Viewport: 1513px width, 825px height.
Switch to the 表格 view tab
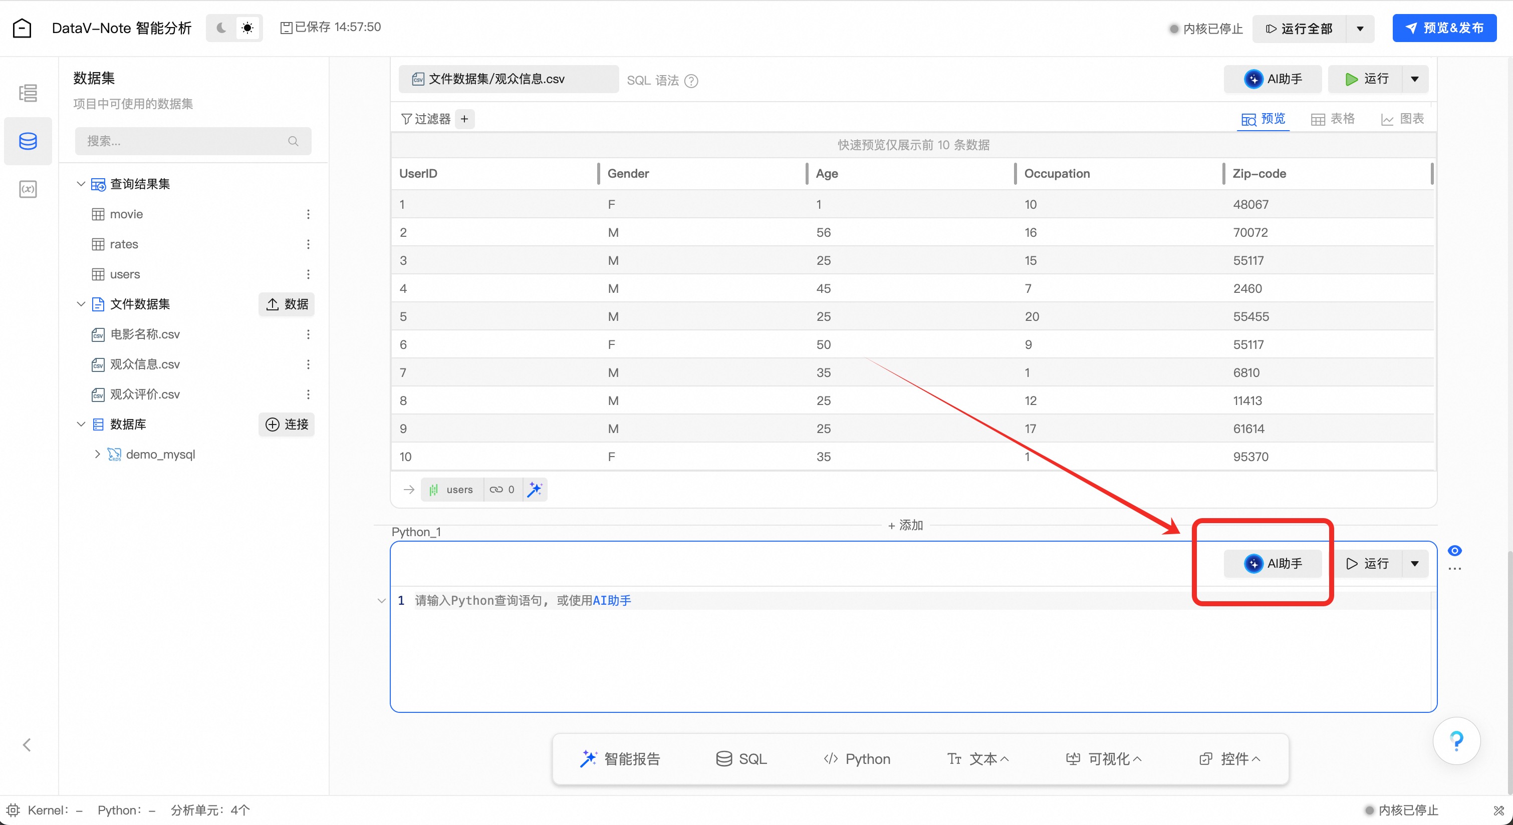(1333, 119)
